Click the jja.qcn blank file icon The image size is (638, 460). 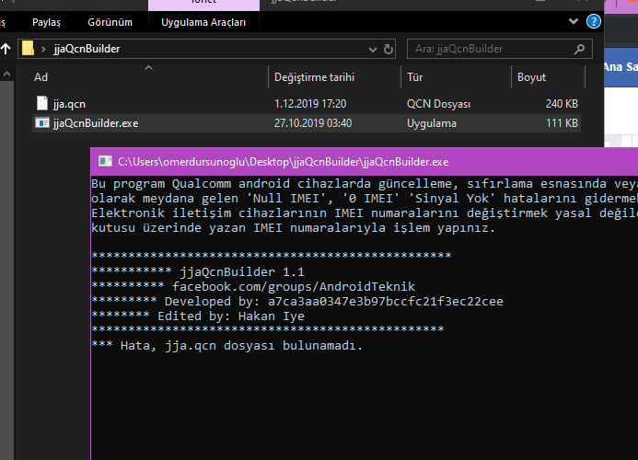click(42, 103)
